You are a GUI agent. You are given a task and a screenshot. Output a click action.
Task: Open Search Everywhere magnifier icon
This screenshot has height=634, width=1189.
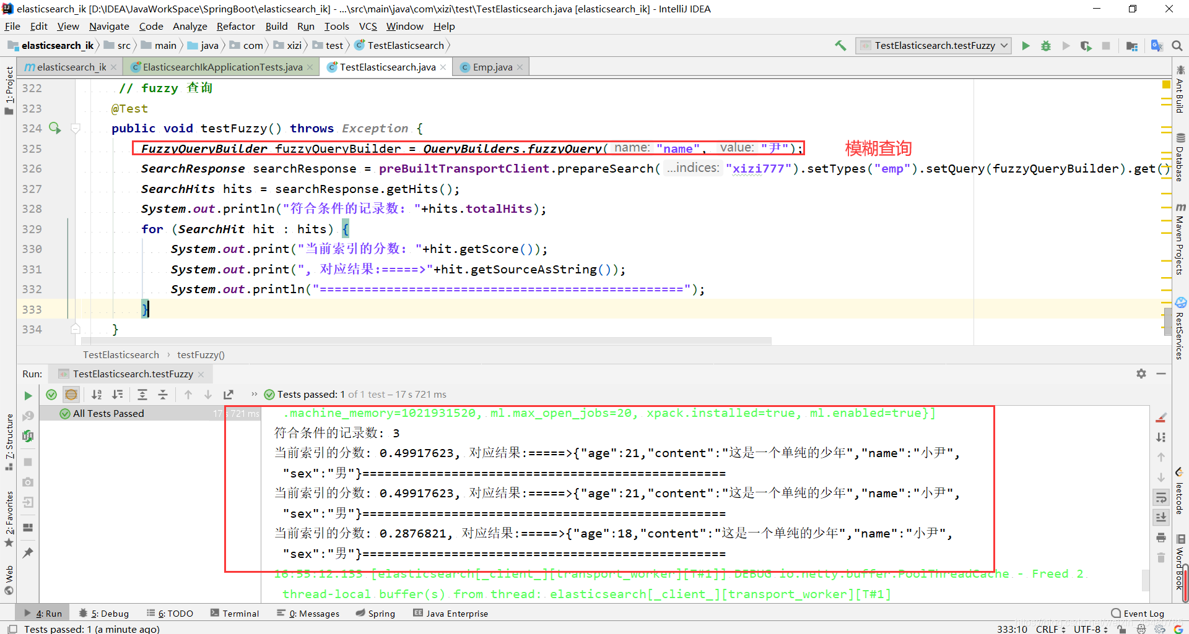1177,46
